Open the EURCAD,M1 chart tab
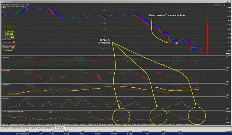232x135 pixels. click(x=37, y=128)
